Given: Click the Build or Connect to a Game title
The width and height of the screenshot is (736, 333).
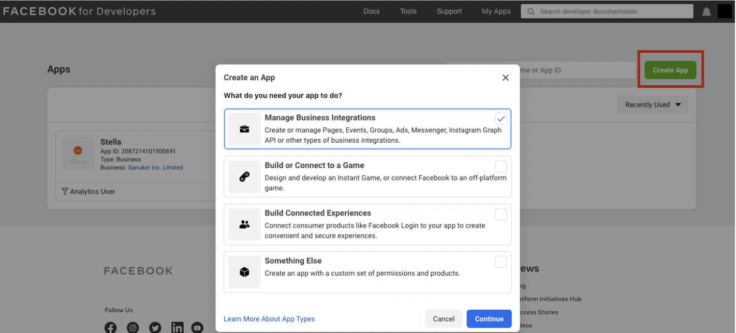Looking at the screenshot, I should pos(314,165).
